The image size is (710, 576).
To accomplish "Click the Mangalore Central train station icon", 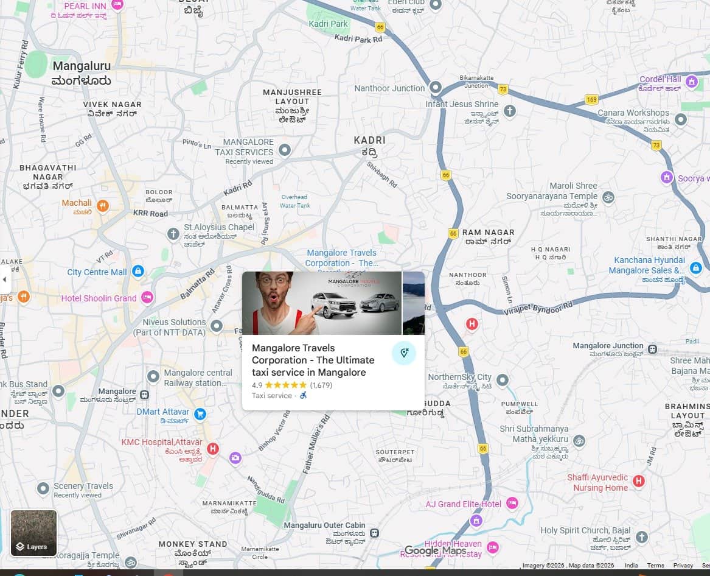I will point(144,395).
